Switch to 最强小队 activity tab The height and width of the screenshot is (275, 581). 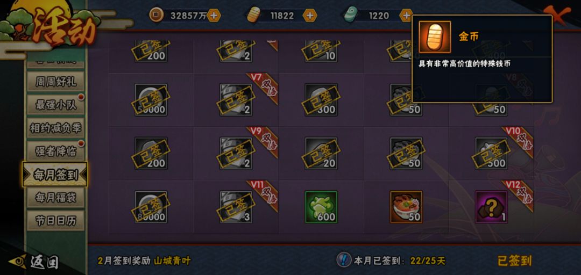tap(55, 105)
